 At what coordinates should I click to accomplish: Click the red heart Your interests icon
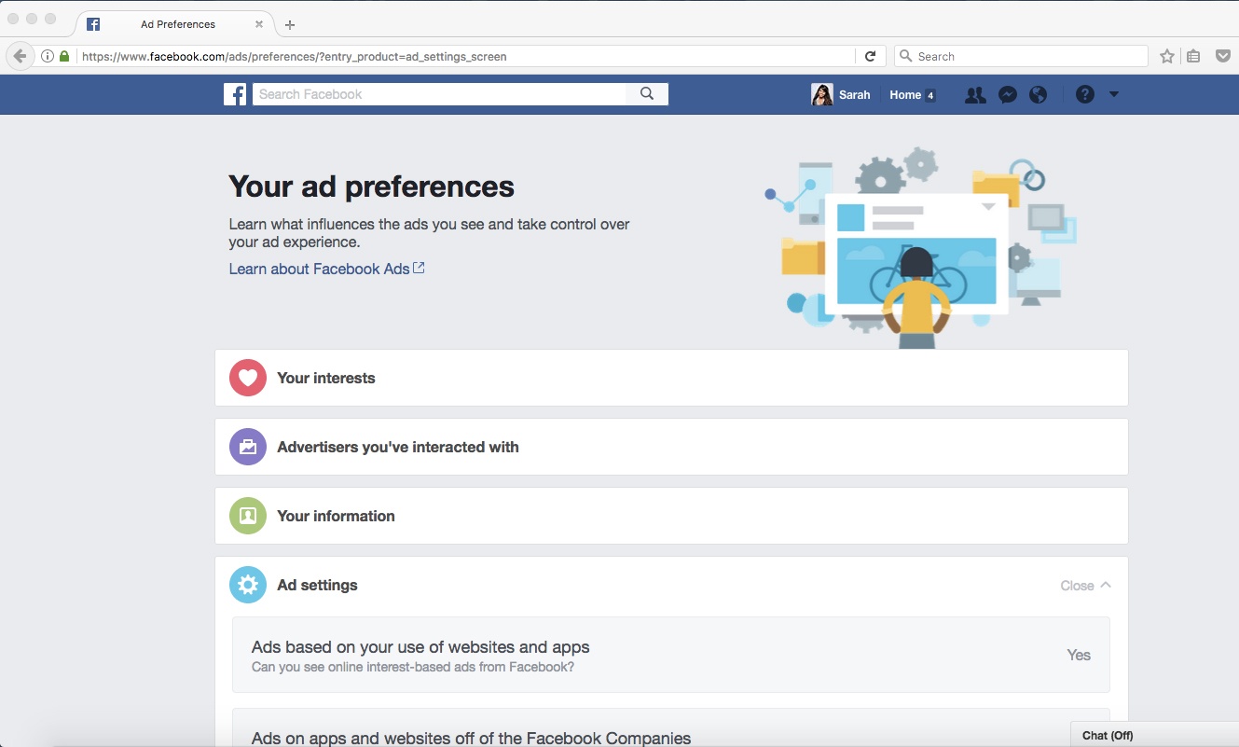[x=248, y=378]
